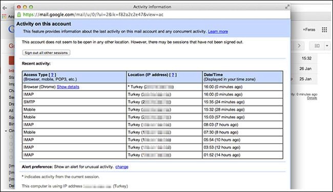Click 'Recent activity:' label
Viewport: 333px width, 192px height.
click(36, 63)
